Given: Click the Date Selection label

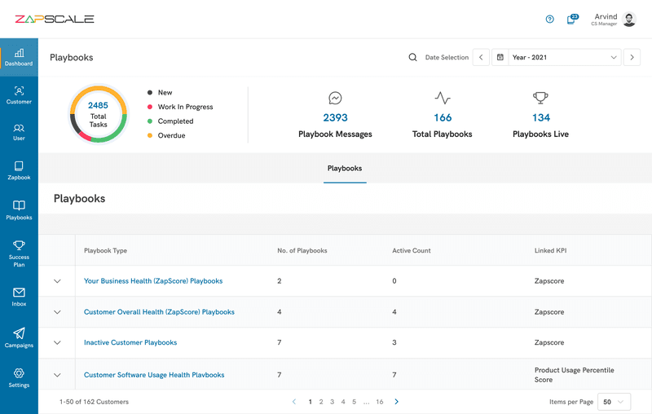Looking at the screenshot, I should pyautogui.click(x=447, y=57).
